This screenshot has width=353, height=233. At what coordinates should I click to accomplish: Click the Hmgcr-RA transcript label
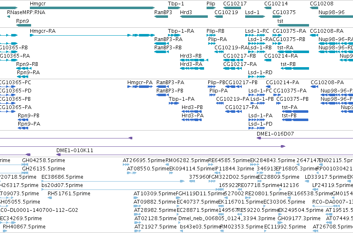pyautogui.click(x=43, y=31)
